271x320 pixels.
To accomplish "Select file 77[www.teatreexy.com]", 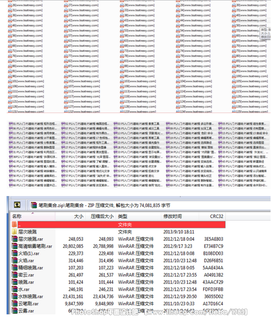I will (x=81, y=56).
